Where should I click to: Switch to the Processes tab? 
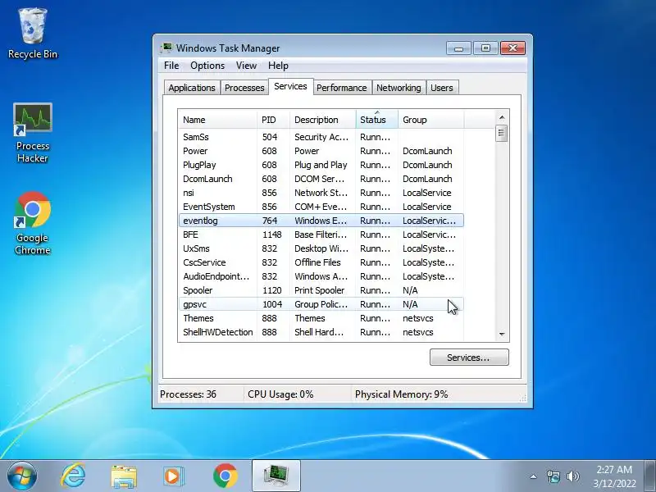pos(244,88)
